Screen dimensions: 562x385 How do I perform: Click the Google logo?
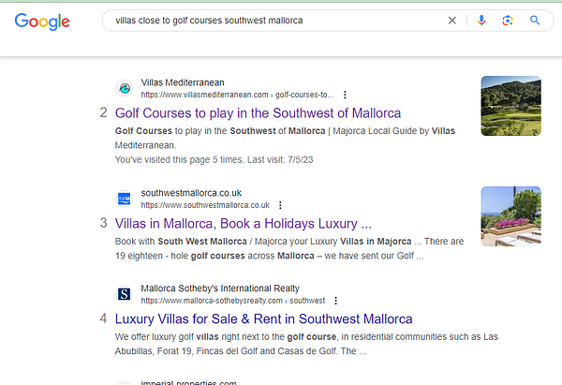42,21
